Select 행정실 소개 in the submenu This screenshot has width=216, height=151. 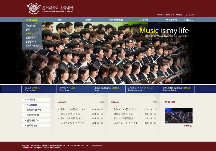point(31,41)
